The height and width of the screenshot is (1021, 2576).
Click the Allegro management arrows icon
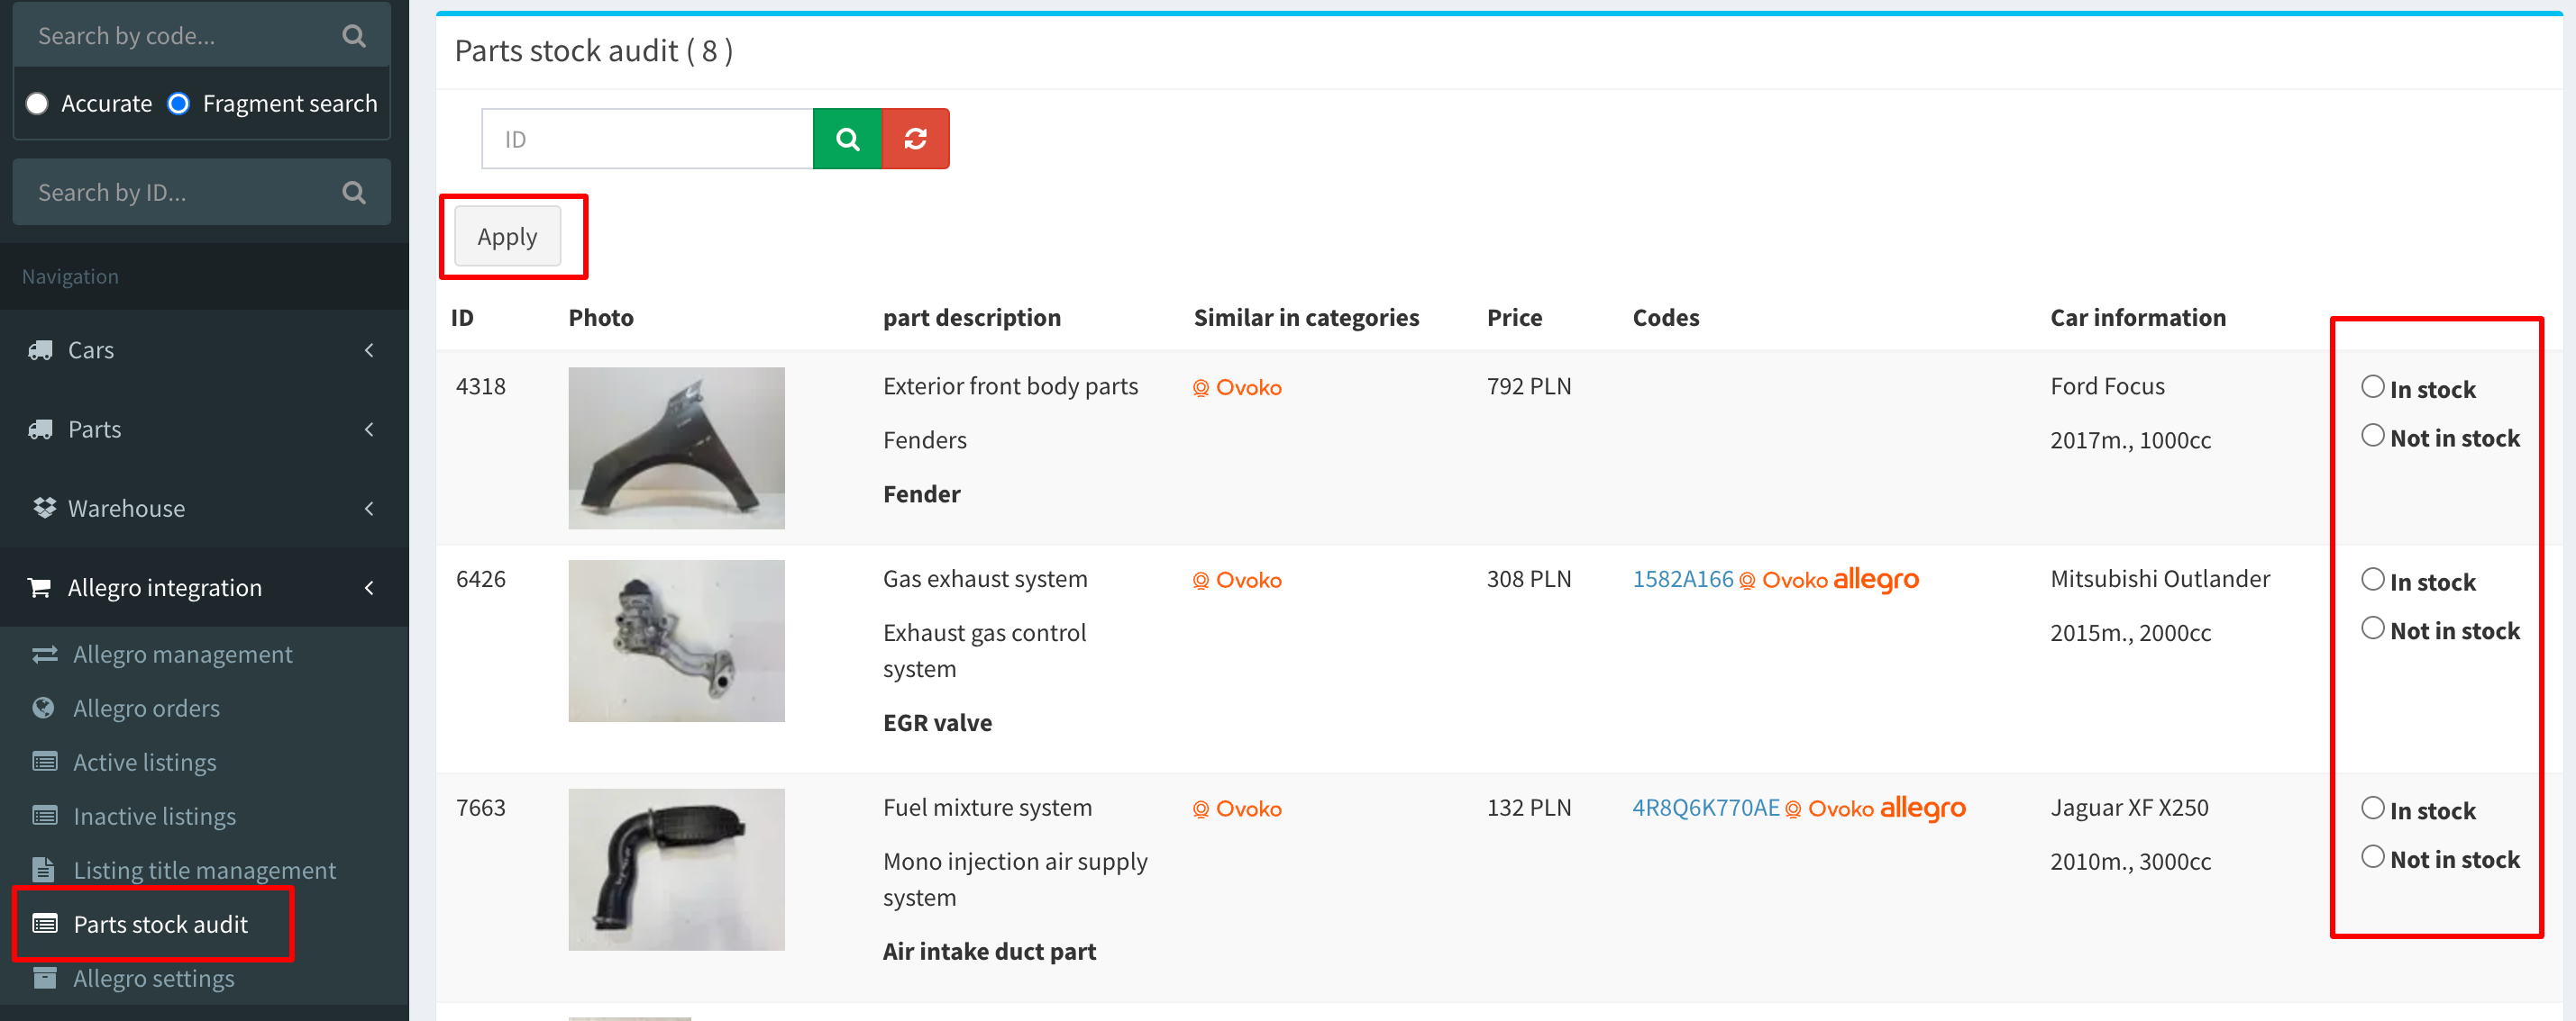point(44,654)
